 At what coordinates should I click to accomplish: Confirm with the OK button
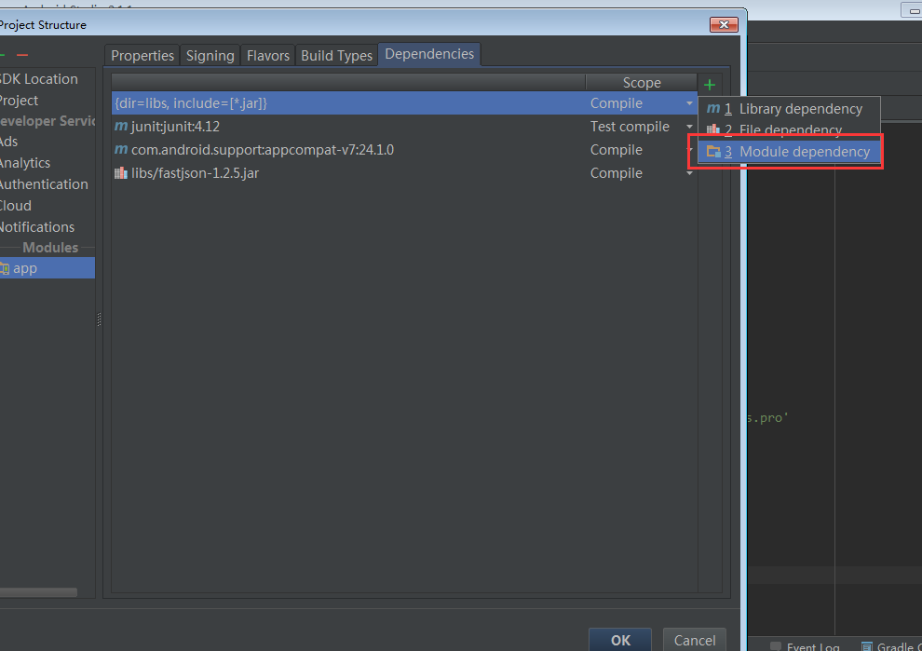(x=620, y=640)
